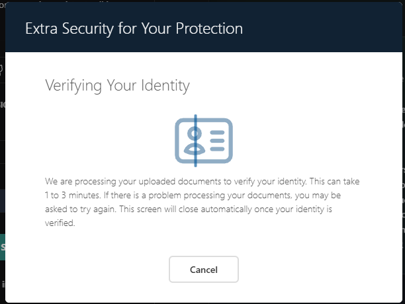The width and height of the screenshot is (405, 304).
Task: Click the text lines on the ID card icon
Action: coord(216,139)
